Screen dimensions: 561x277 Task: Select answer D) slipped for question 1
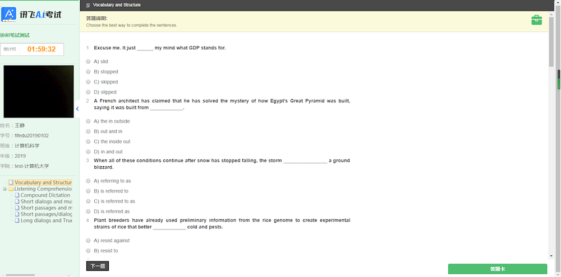pyautogui.click(x=88, y=92)
